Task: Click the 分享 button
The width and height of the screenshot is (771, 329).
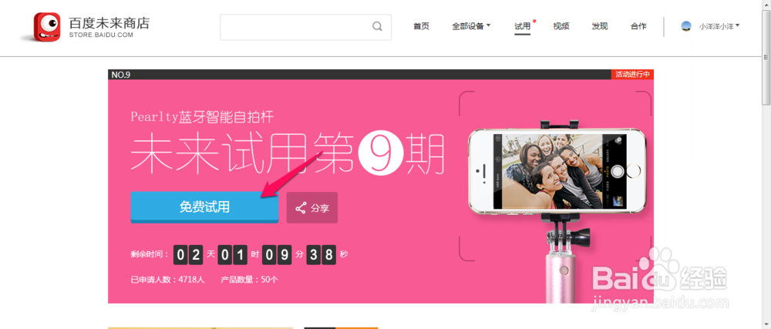Action: 312,208
